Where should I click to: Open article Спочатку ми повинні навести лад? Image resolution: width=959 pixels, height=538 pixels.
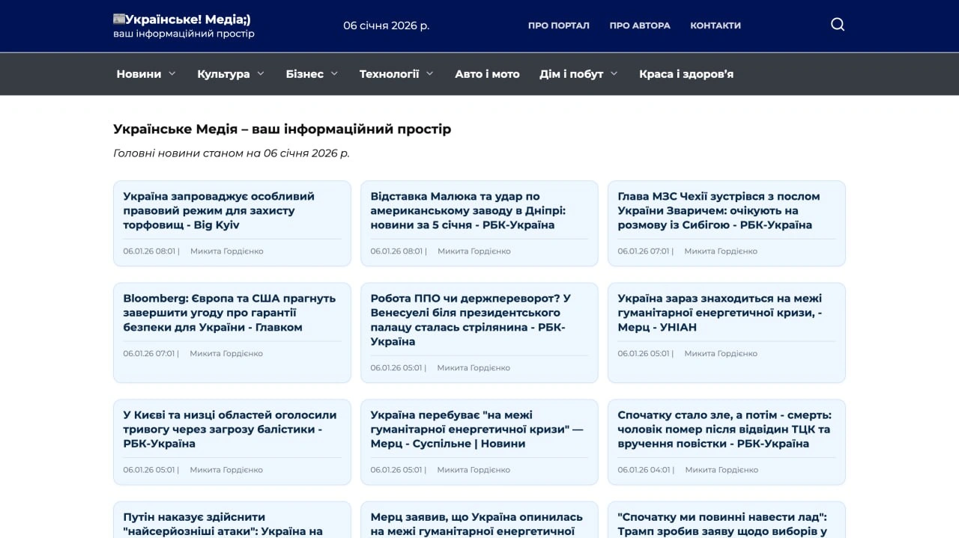(722, 524)
